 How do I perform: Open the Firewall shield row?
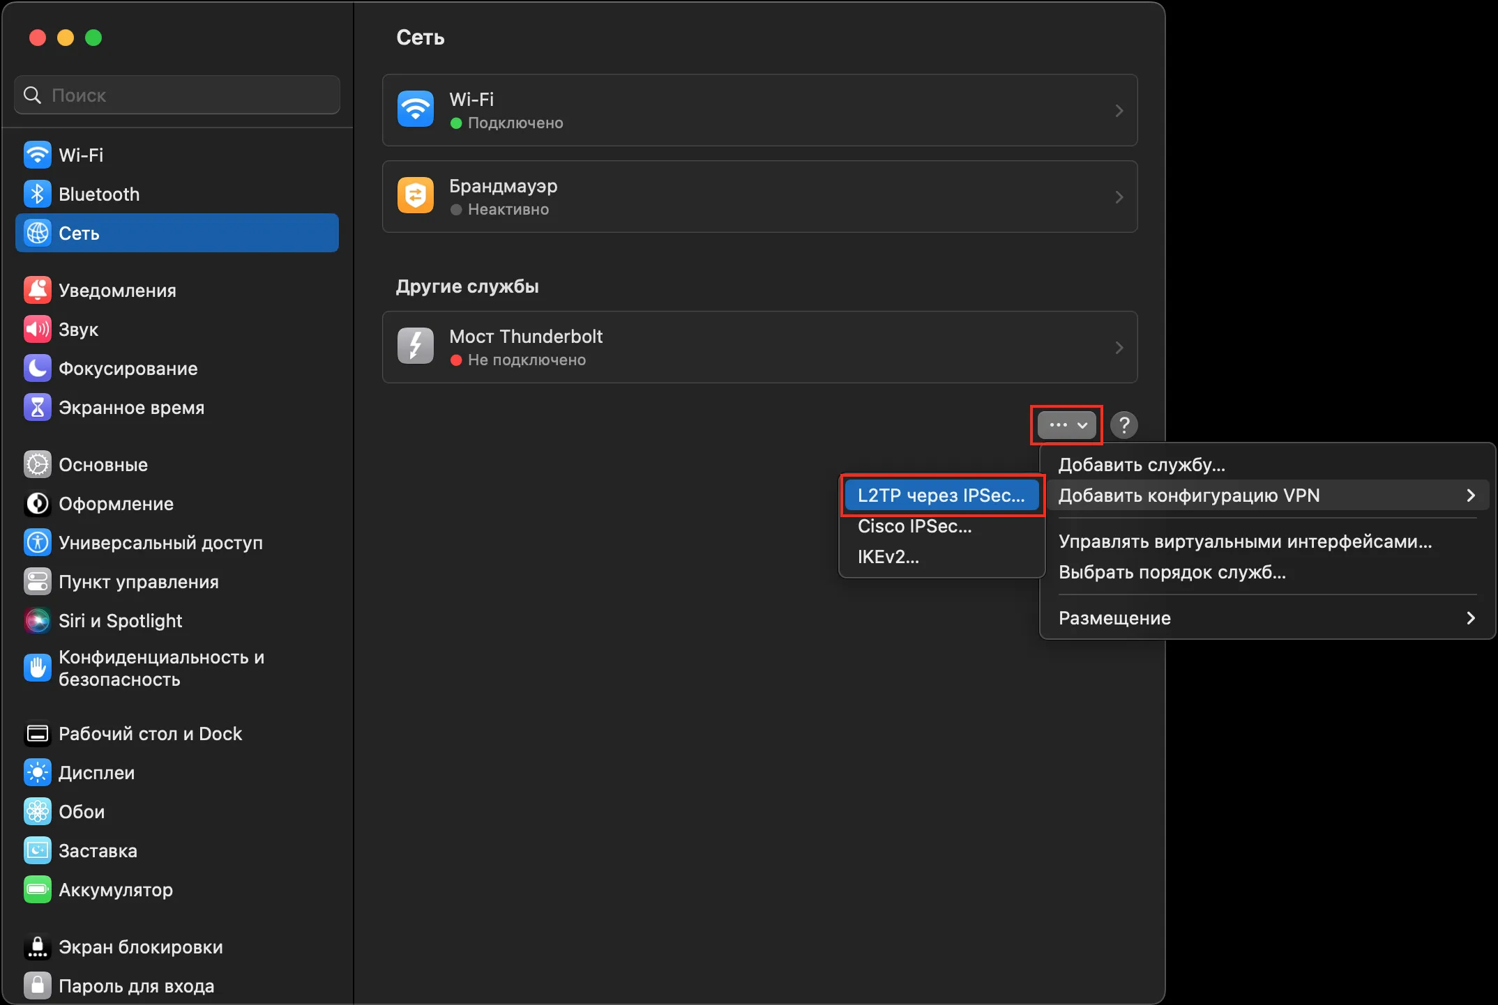click(x=759, y=197)
